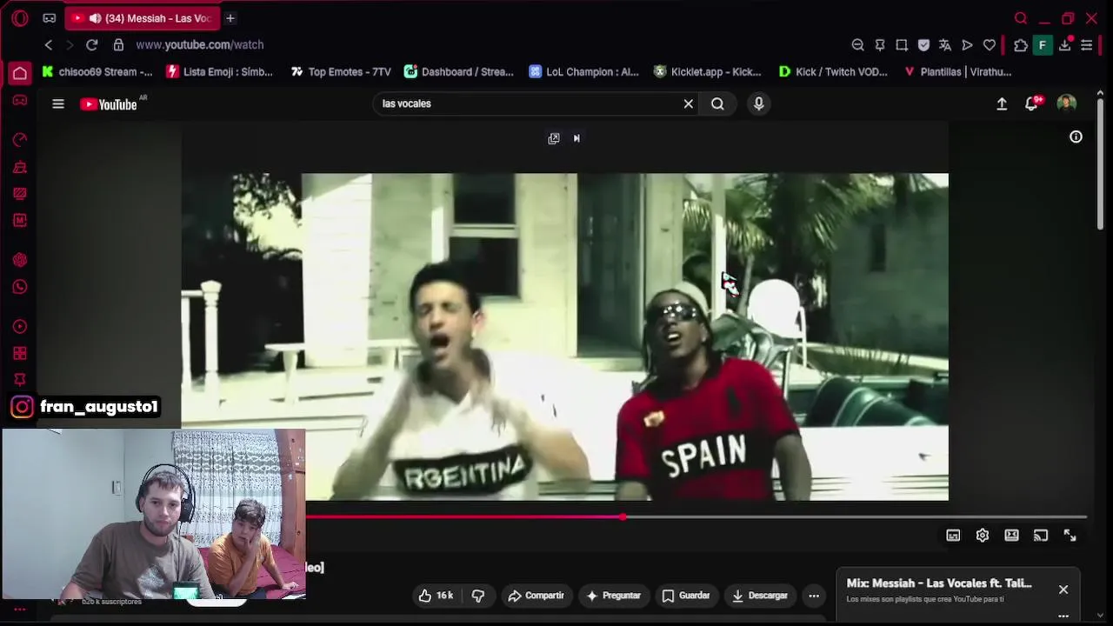
Task: Cast video to another screen
Action: click(x=1041, y=536)
